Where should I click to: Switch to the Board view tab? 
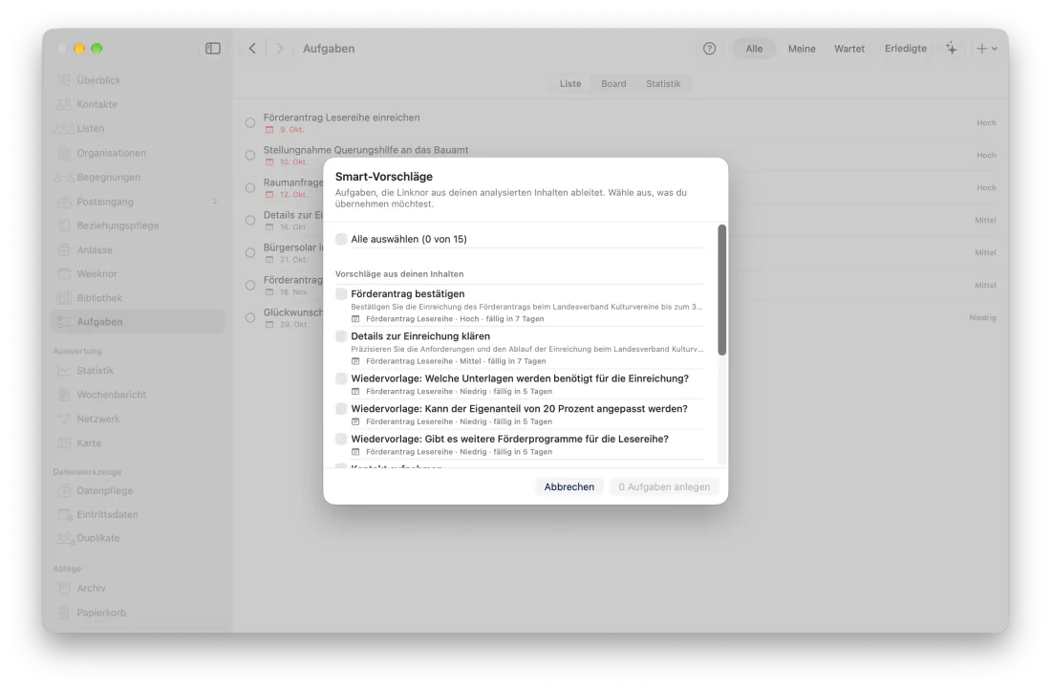click(x=613, y=84)
